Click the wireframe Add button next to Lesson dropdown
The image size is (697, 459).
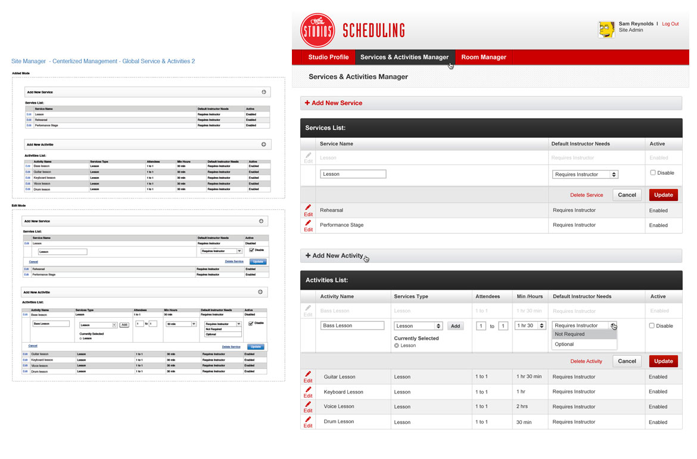(x=125, y=325)
